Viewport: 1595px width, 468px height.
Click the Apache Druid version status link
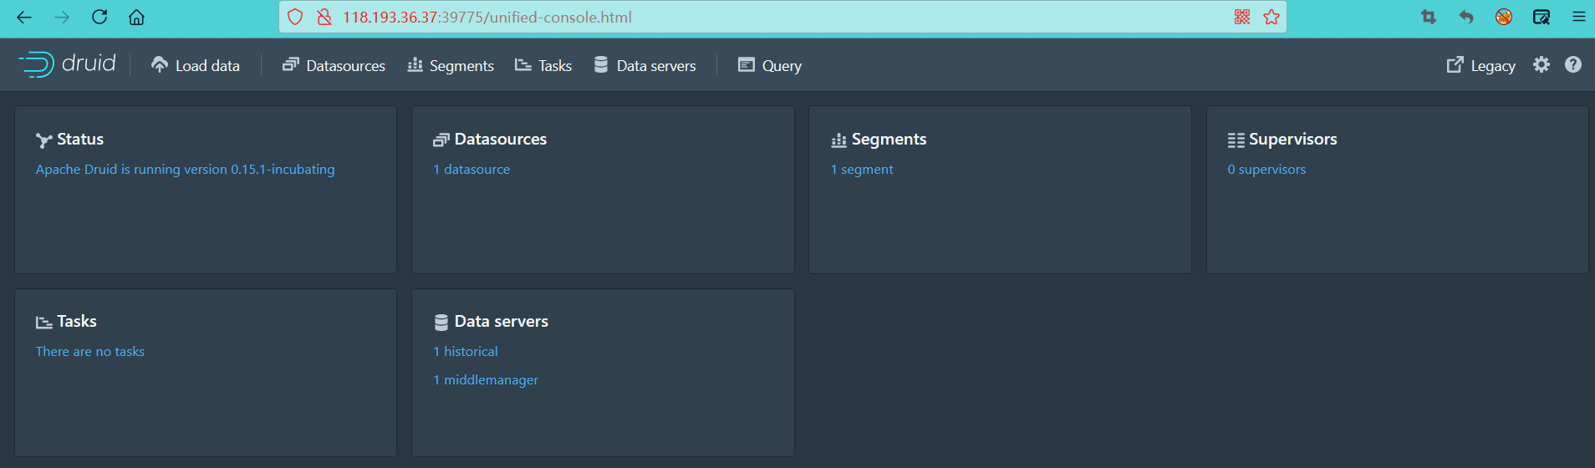[185, 170]
